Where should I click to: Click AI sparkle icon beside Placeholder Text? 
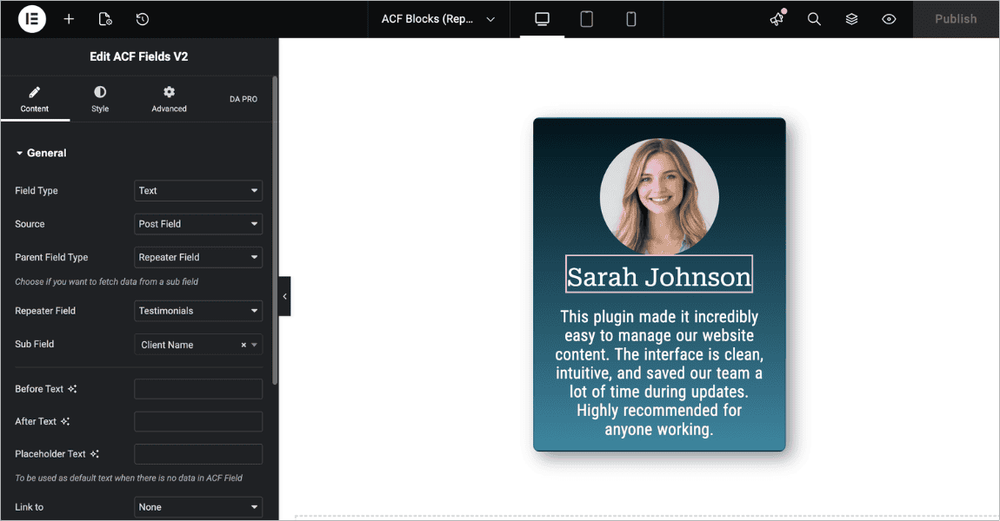(95, 453)
